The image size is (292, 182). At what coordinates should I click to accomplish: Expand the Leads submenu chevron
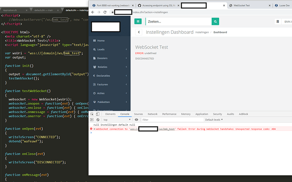(126, 49)
